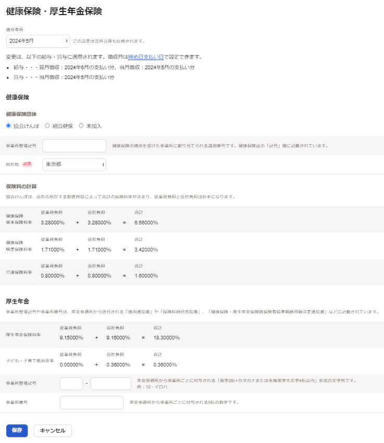Click the 子ども・子育て拠出金率 row label
This screenshot has height=443, width=384.
tap(30, 361)
